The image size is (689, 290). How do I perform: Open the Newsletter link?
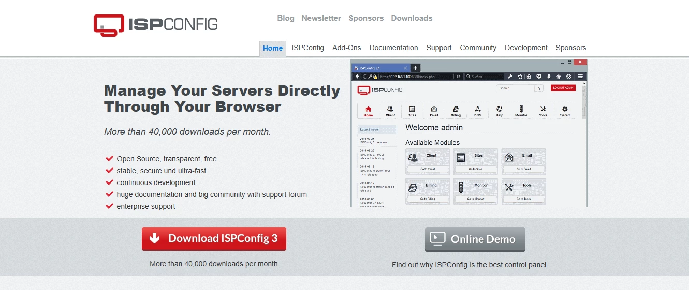point(321,18)
